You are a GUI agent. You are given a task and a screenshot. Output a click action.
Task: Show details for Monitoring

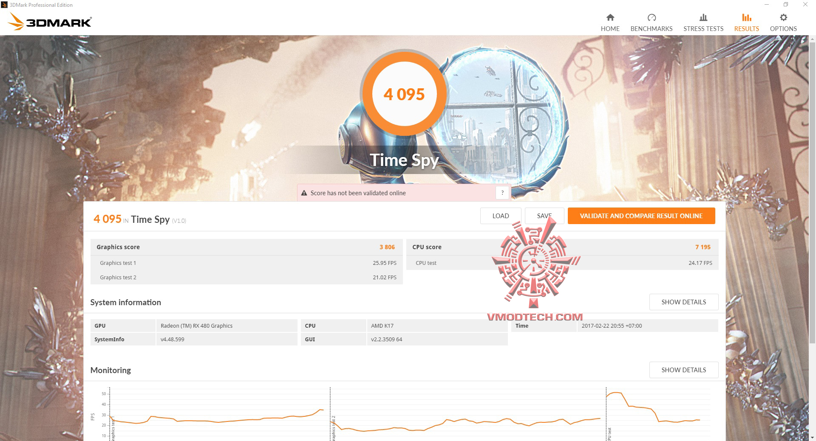683,370
